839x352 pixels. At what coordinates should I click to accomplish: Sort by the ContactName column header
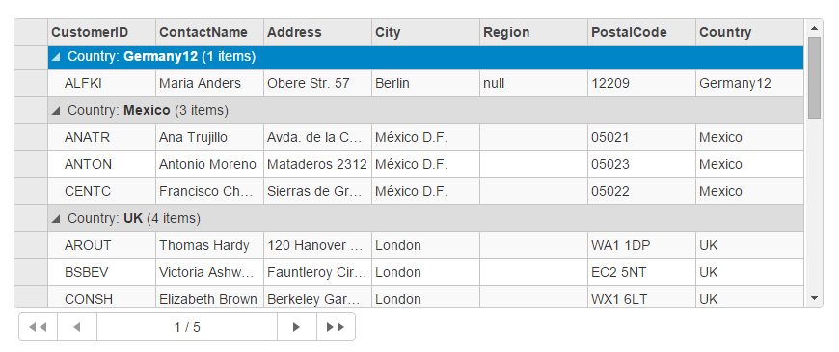pyautogui.click(x=210, y=32)
